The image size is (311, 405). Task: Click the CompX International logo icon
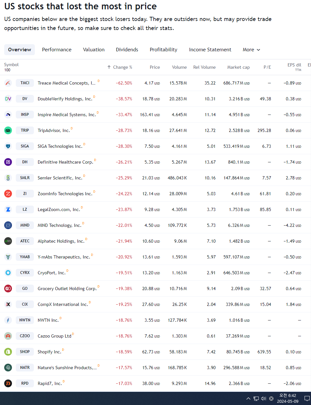tap(8, 304)
